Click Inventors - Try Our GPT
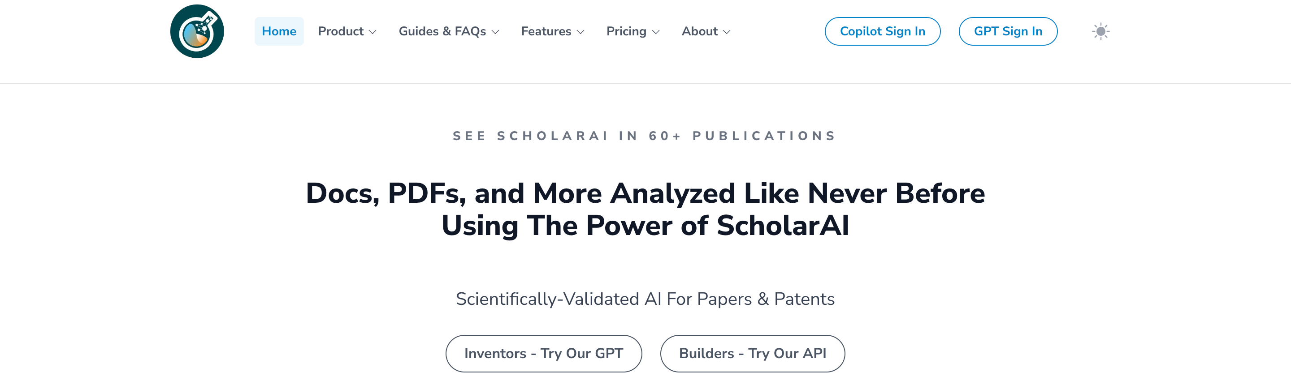 (543, 354)
